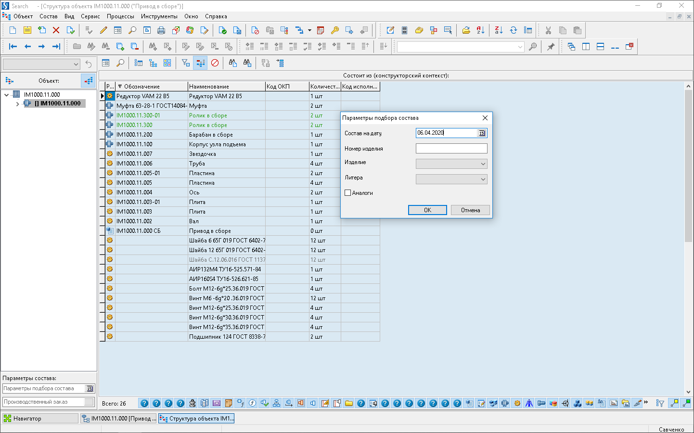This screenshot has width=694, height=433.
Task: Click the printer icon in the toolbar
Action: (x=161, y=30)
